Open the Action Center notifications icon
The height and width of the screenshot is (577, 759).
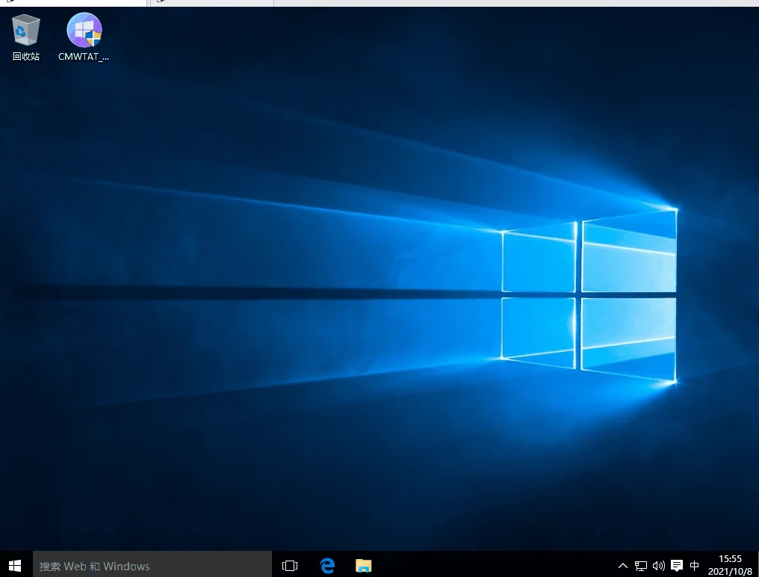677,565
